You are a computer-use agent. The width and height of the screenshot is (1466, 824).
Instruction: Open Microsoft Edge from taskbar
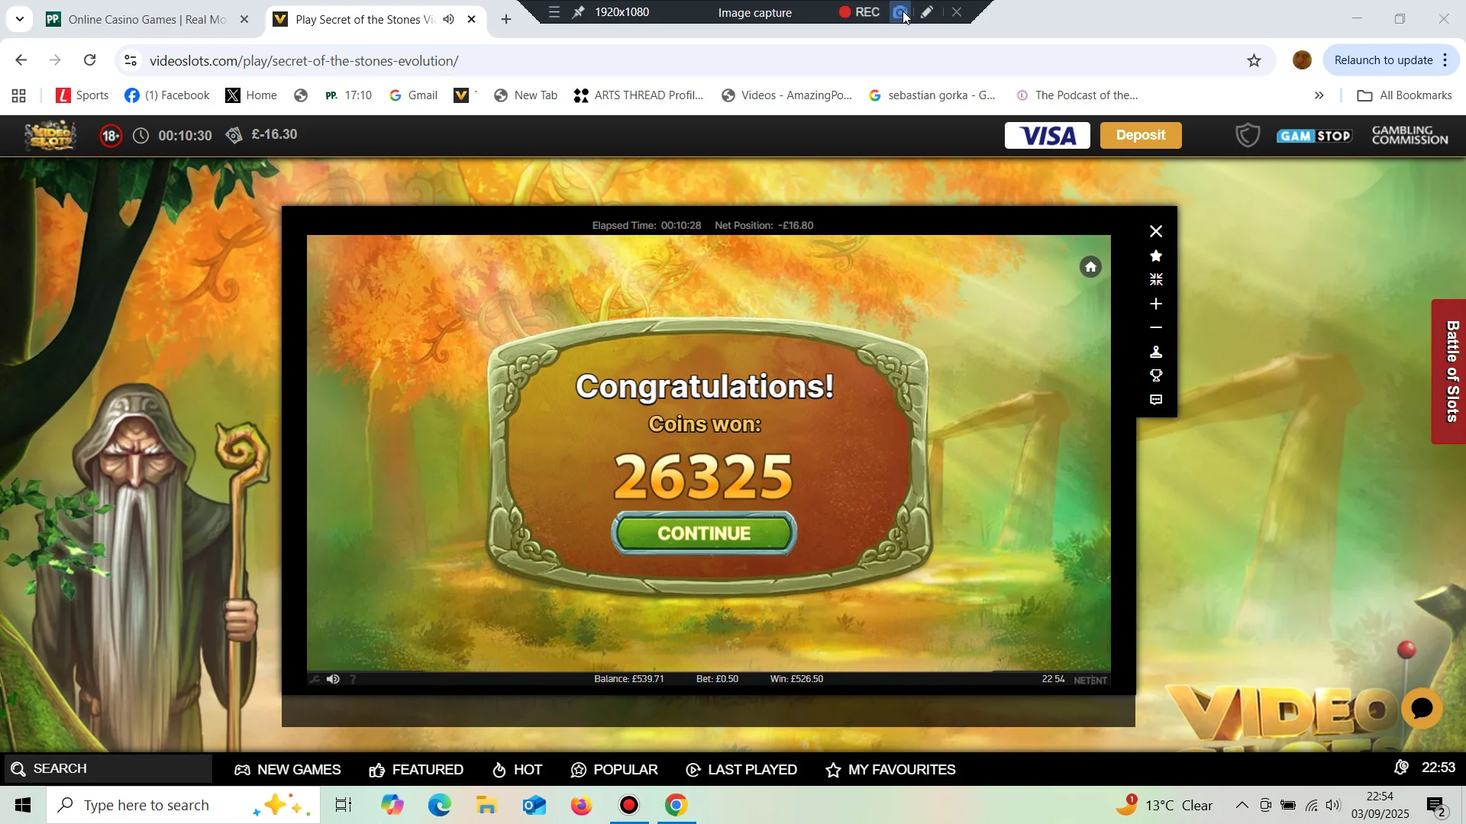pos(440,805)
